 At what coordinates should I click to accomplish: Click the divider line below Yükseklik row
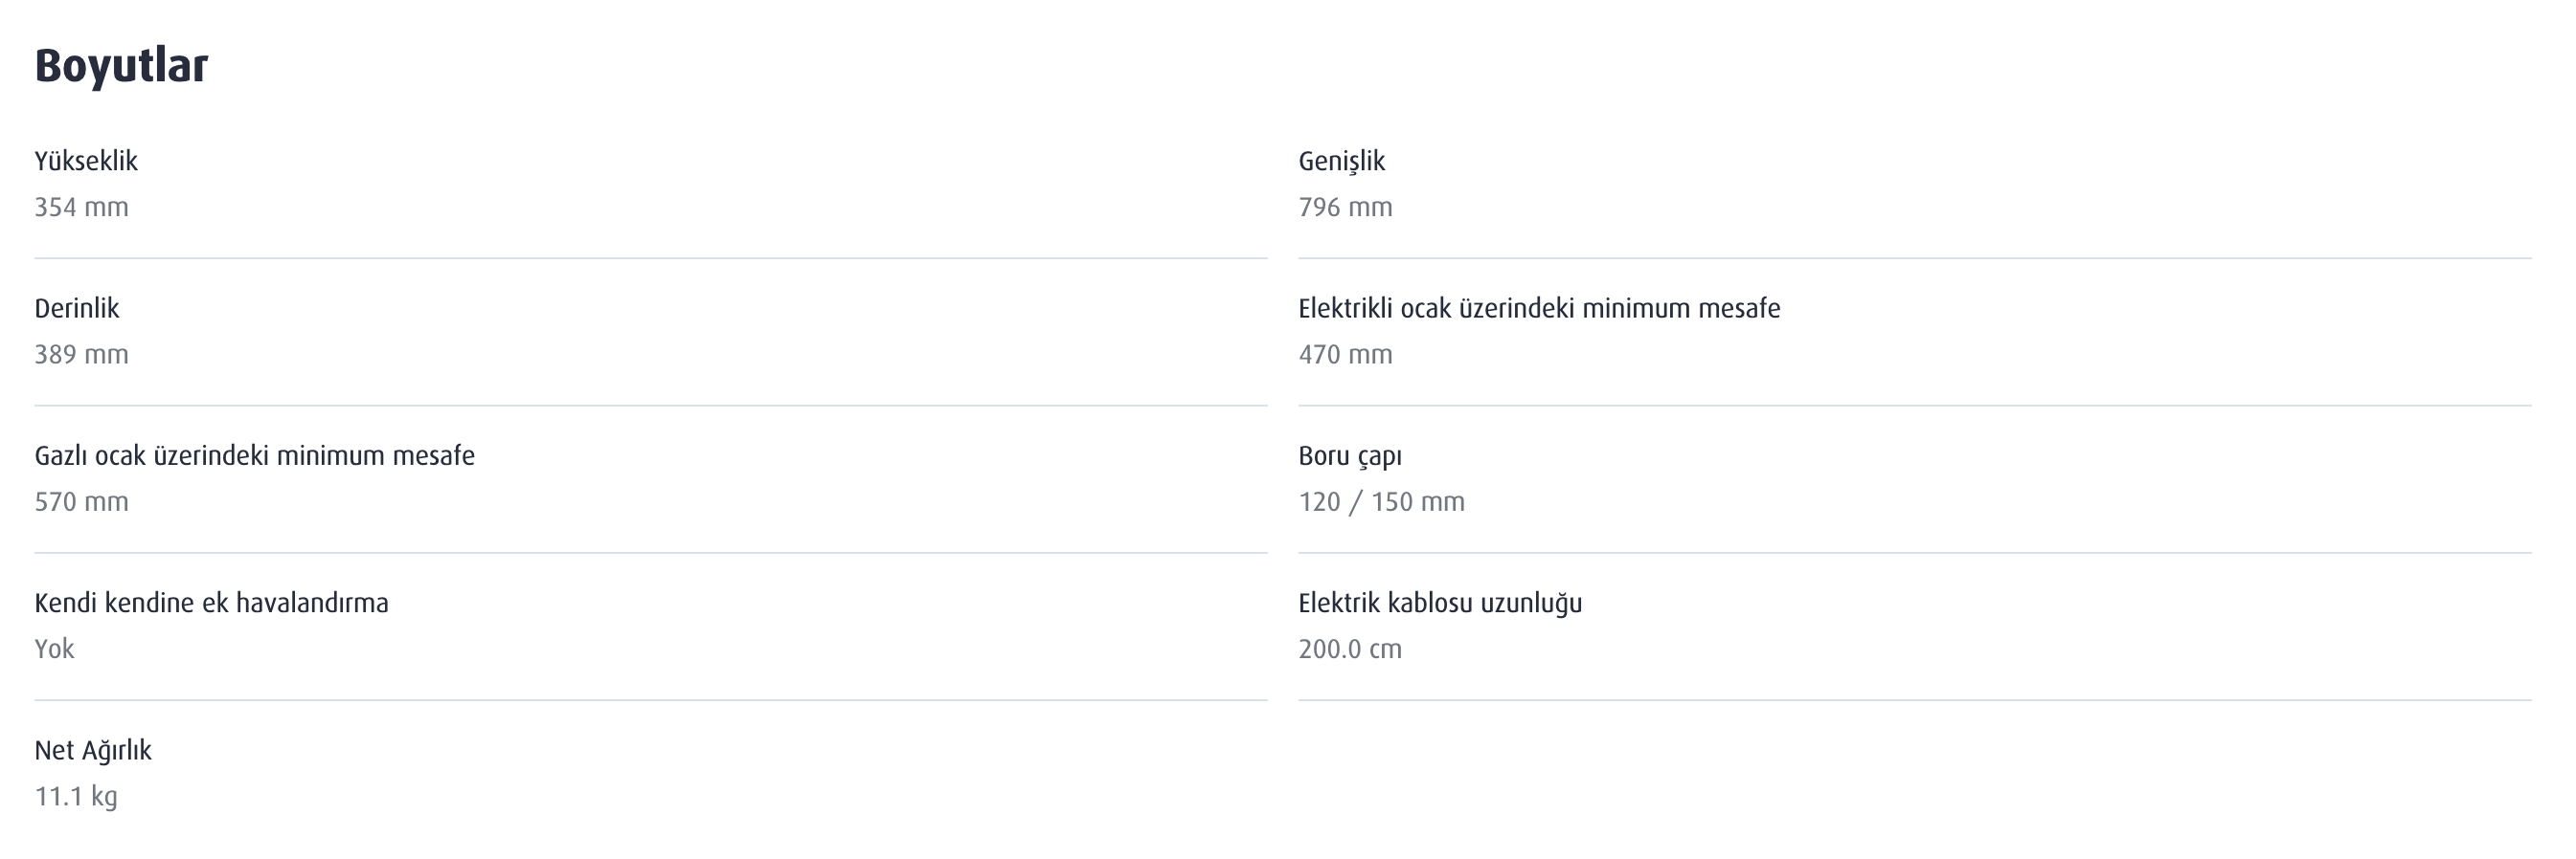651,258
